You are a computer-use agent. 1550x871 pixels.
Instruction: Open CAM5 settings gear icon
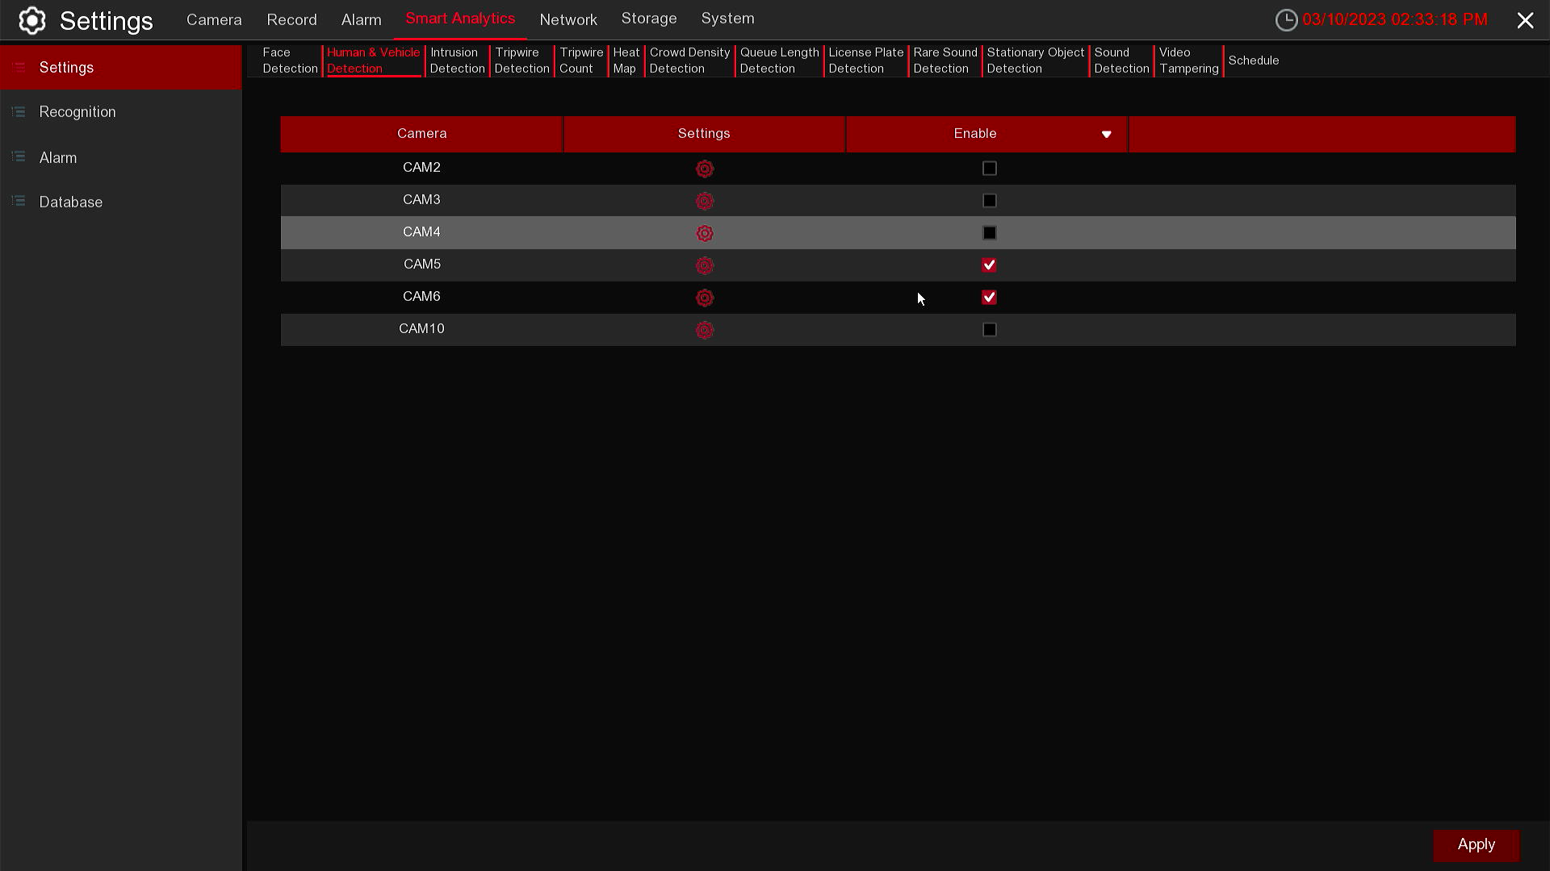(704, 265)
